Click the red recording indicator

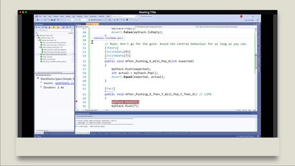(x=241, y=17)
